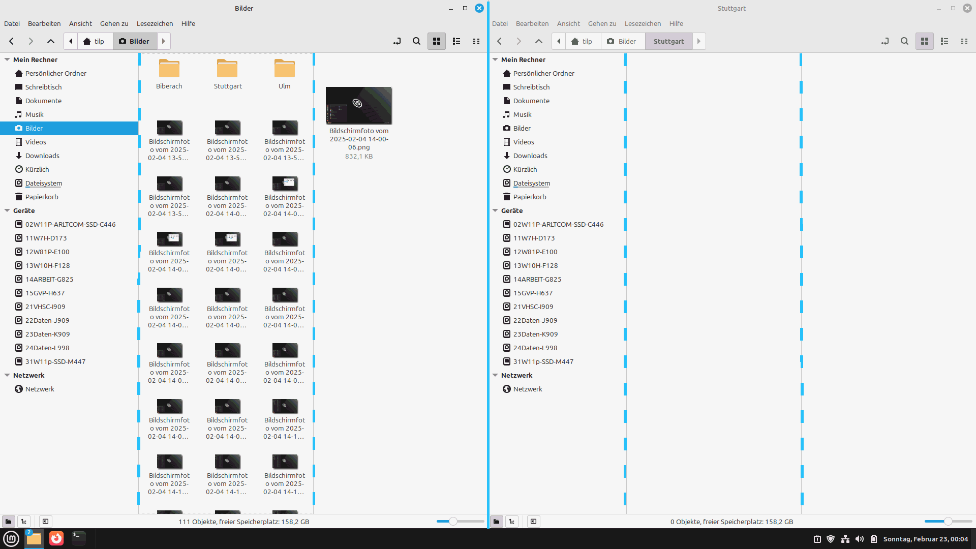This screenshot has width=976, height=549.
Task: Switch the Bilder window to list view
Action: point(456,41)
